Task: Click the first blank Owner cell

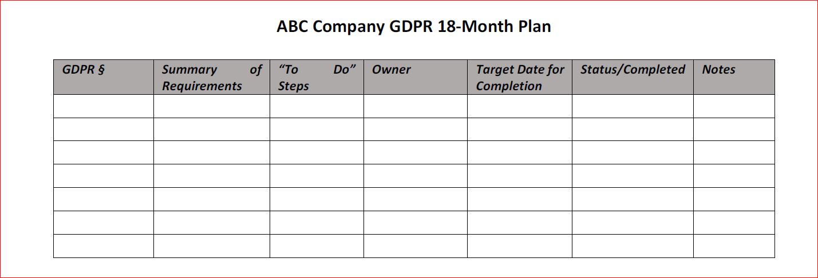Action: click(415, 106)
